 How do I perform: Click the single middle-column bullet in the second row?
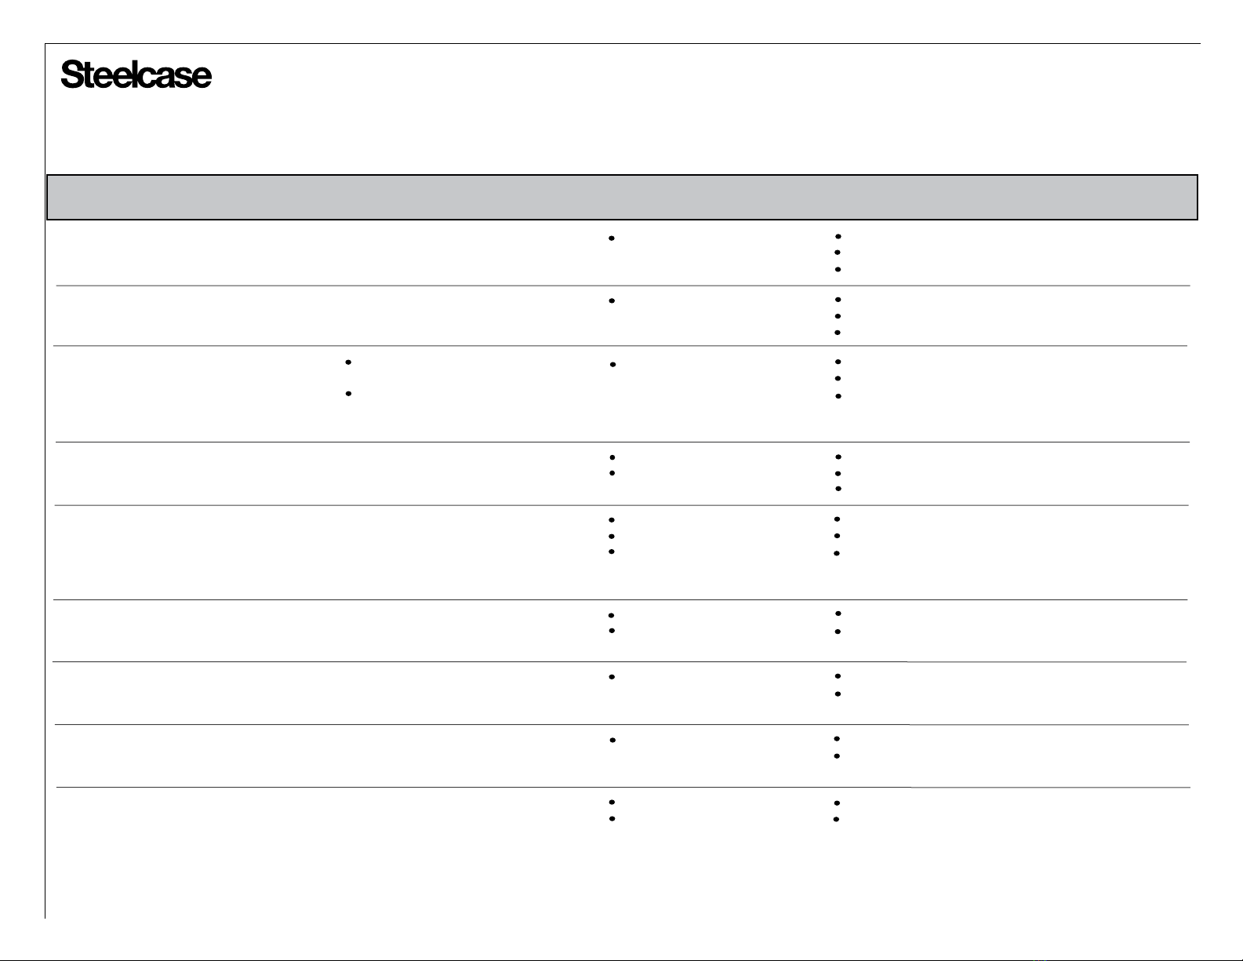[x=611, y=300]
